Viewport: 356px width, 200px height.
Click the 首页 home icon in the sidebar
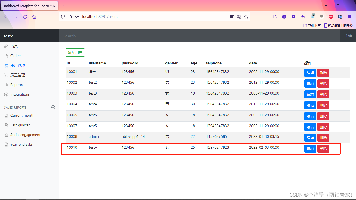coord(6,46)
